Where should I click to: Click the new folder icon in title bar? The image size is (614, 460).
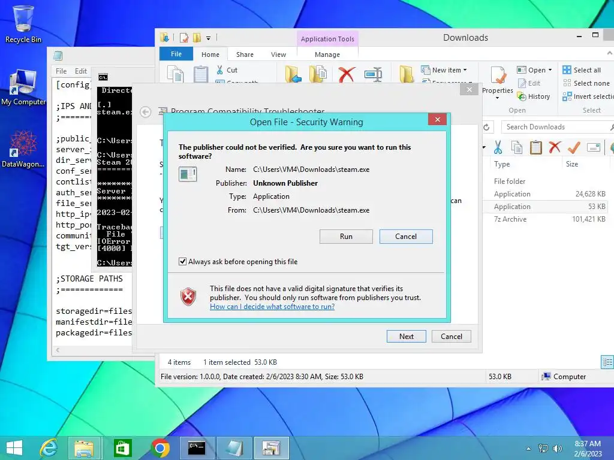[197, 38]
